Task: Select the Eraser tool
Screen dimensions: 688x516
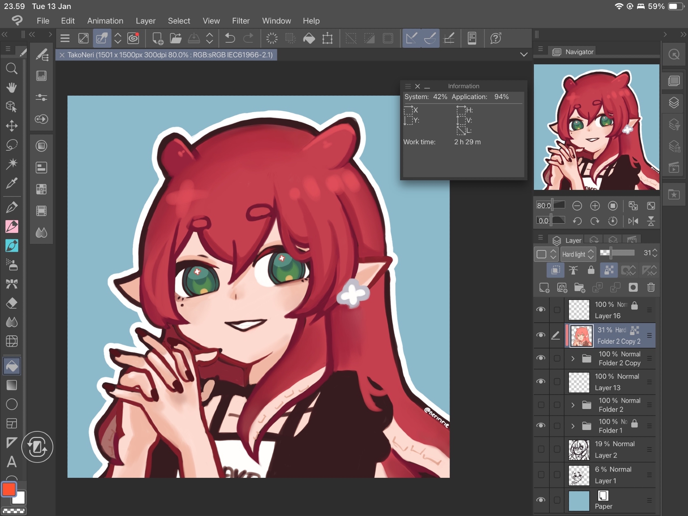Action: click(12, 303)
